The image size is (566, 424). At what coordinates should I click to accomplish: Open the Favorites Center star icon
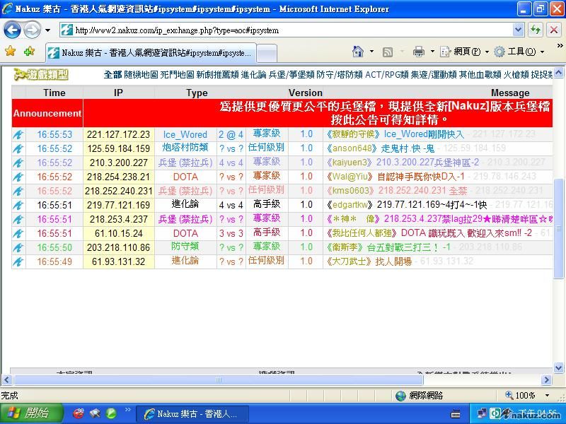coord(10,52)
